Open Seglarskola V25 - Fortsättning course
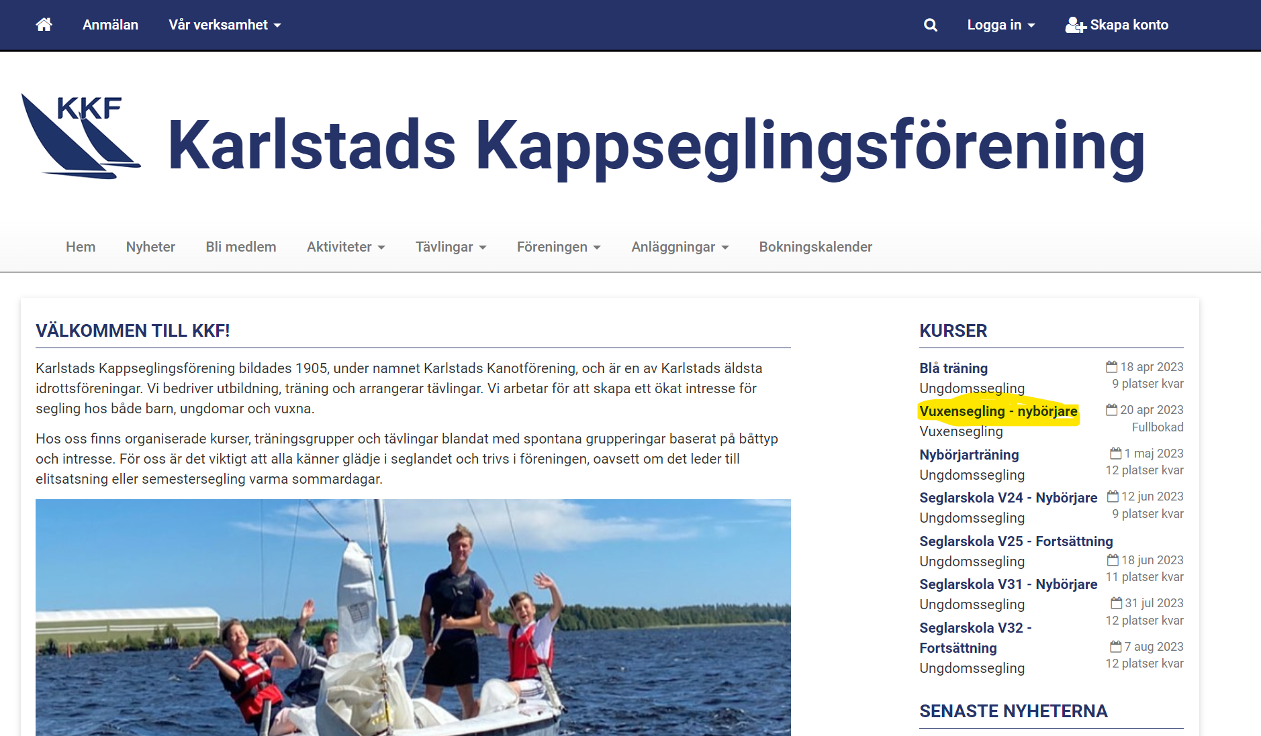The image size is (1261, 736). (1016, 541)
